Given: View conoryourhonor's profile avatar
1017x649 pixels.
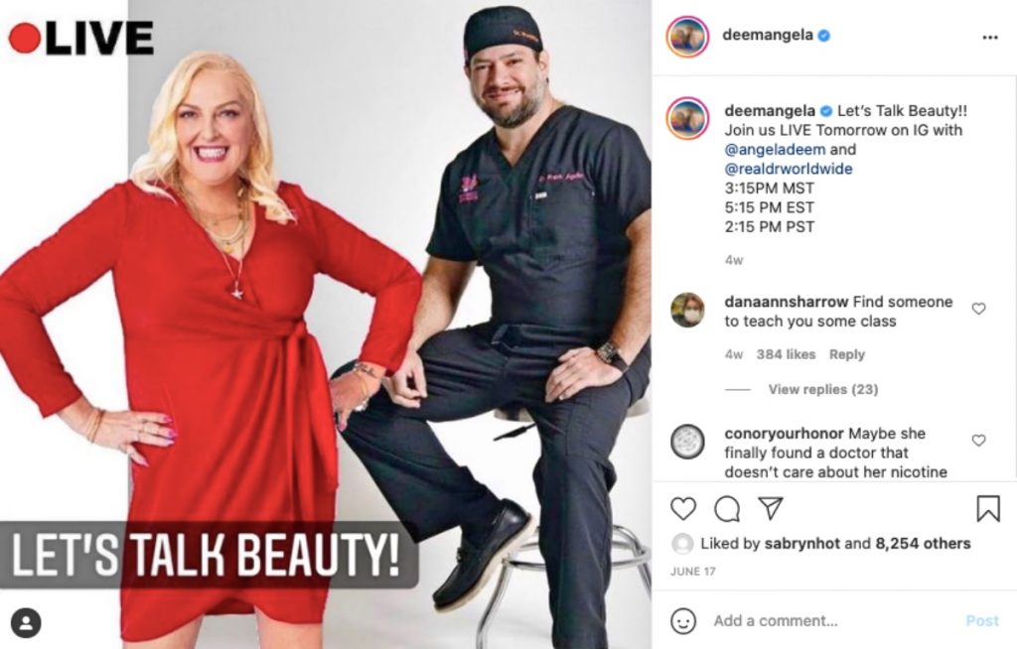Looking at the screenshot, I should click(687, 442).
